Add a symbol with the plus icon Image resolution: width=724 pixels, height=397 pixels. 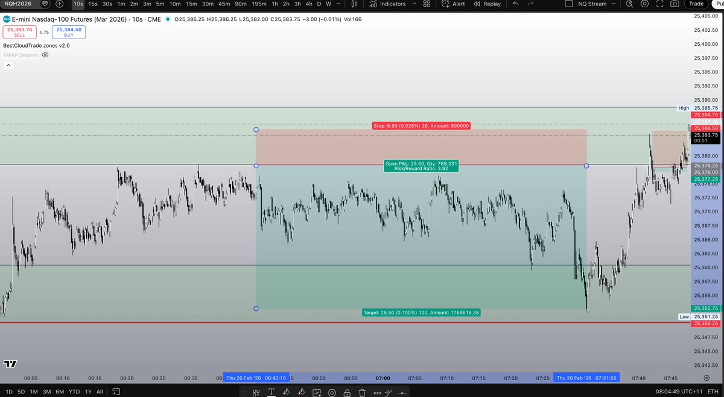pos(59,4)
